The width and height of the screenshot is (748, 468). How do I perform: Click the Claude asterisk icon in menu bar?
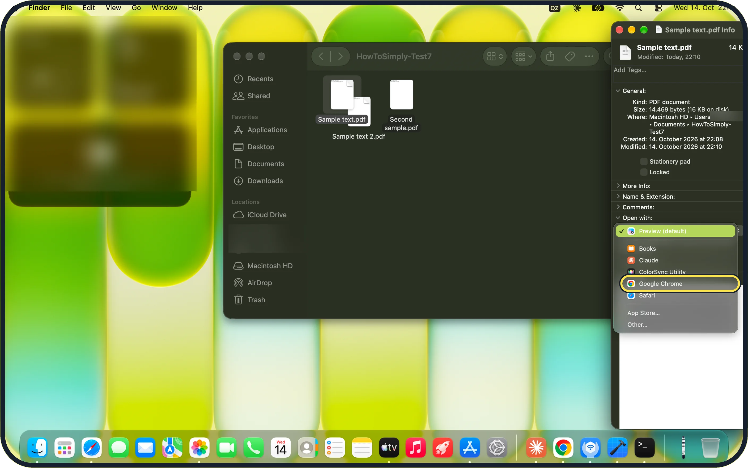point(577,8)
